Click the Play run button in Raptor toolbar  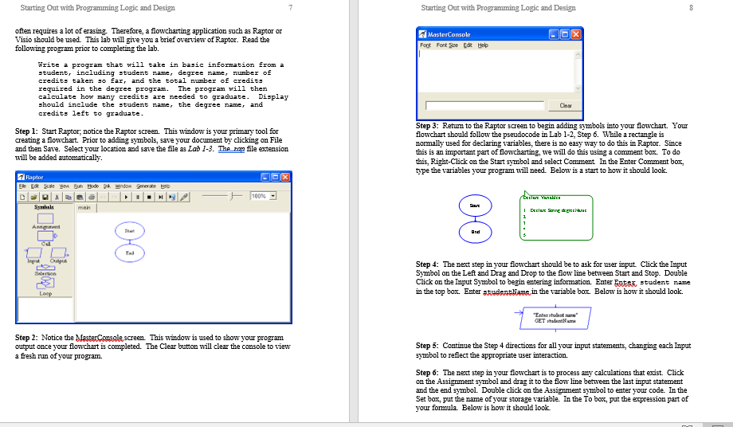coord(126,197)
